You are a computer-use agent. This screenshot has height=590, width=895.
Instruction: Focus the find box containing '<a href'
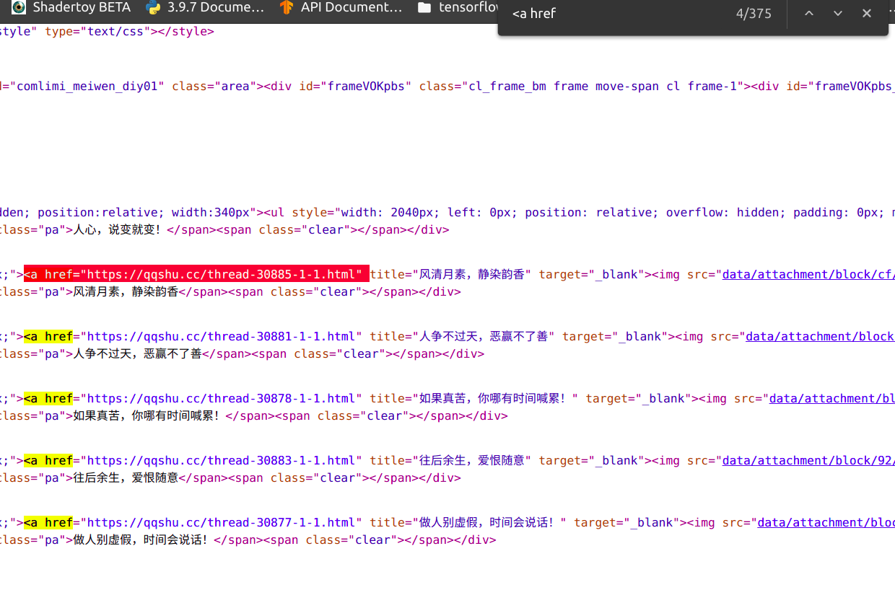614,14
